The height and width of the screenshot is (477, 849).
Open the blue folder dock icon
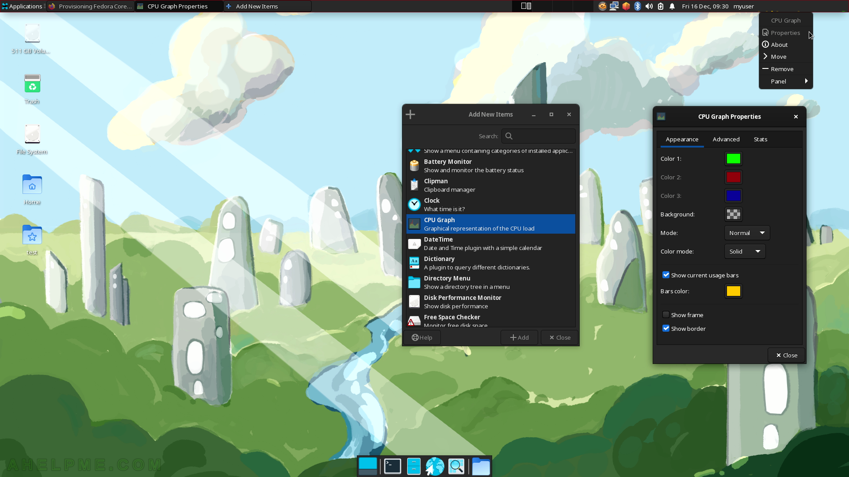coord(481,466)
